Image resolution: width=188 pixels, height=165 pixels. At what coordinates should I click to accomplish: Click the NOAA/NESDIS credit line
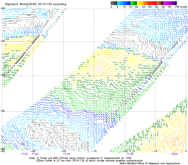click(150, 163)
